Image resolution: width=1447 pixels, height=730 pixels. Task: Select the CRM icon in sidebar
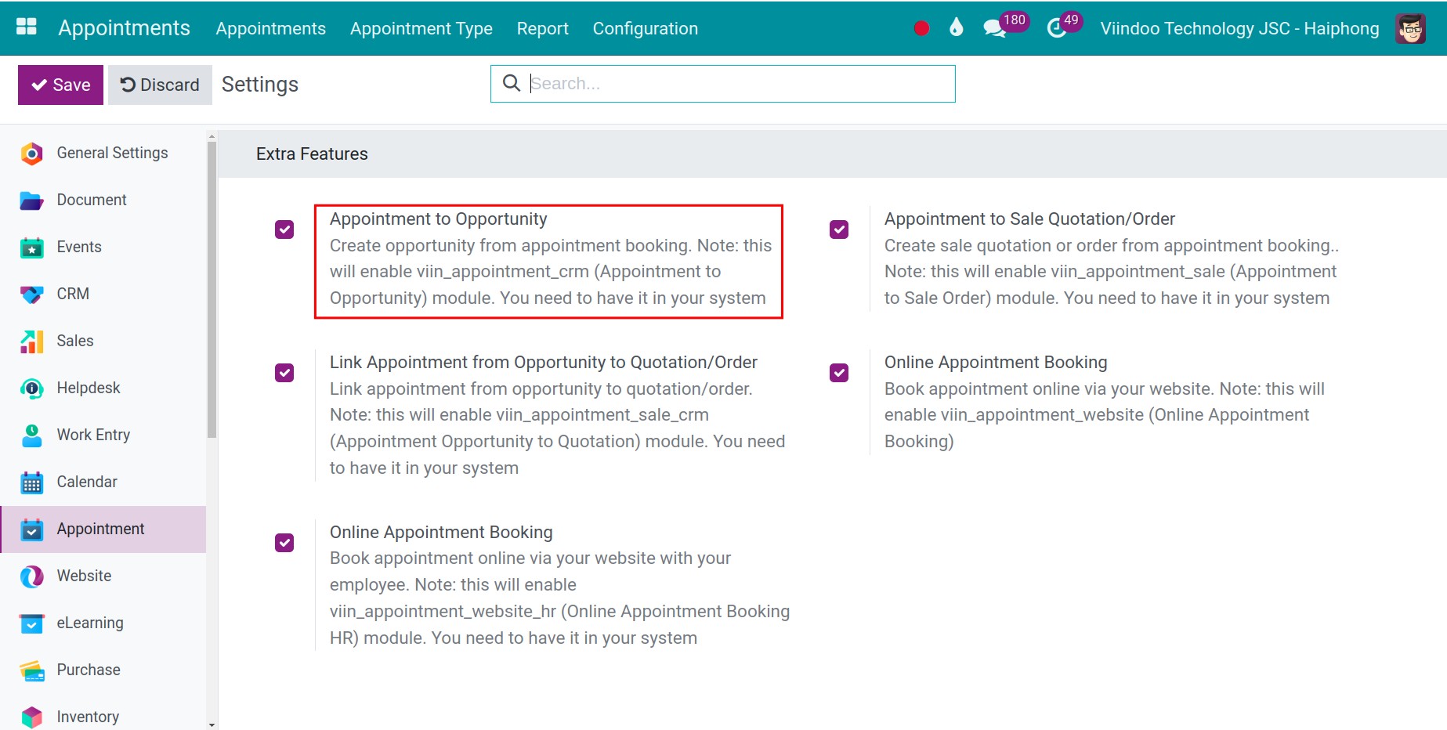coord(31,295)
